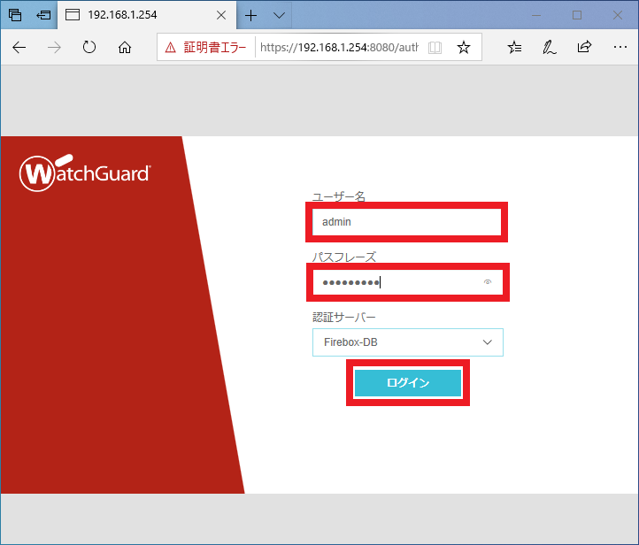Viewport: 639px width, 545px height.
Task: Add notes with the pen icon
Action: tap(550, 47)
